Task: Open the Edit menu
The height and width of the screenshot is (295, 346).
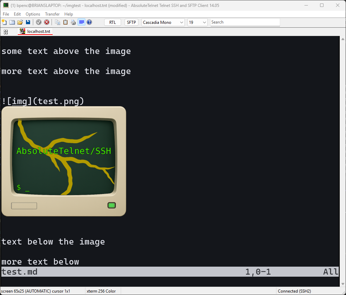Action: click(17, 14)
